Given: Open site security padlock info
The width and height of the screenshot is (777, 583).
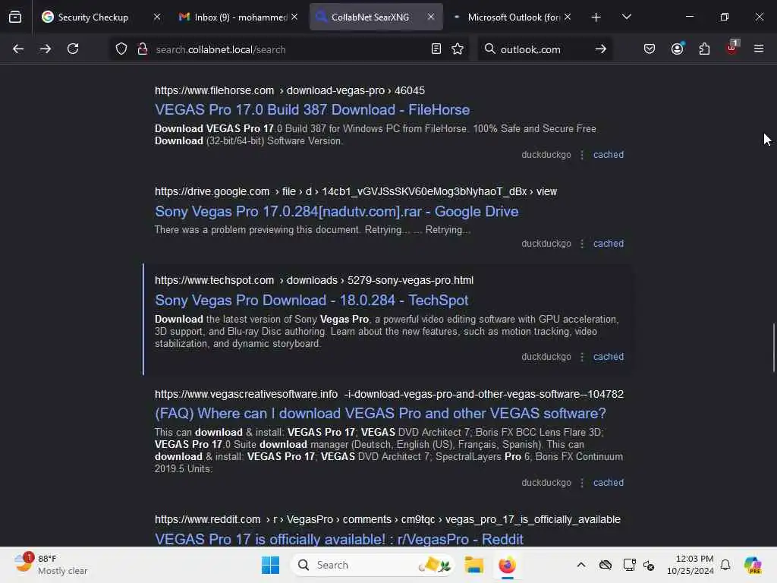Looking at the screenshot, I should pos(143,49).
